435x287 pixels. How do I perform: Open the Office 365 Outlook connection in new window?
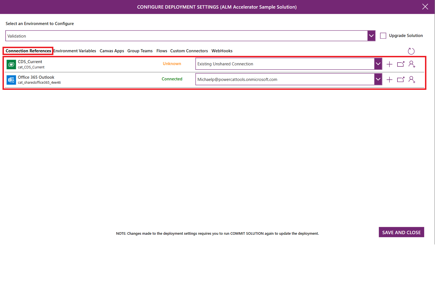point(401,79)
